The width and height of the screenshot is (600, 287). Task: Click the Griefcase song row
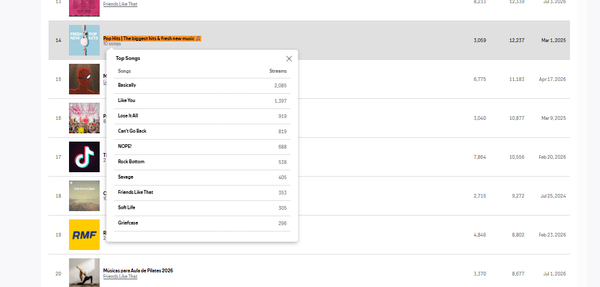(202, 223)
